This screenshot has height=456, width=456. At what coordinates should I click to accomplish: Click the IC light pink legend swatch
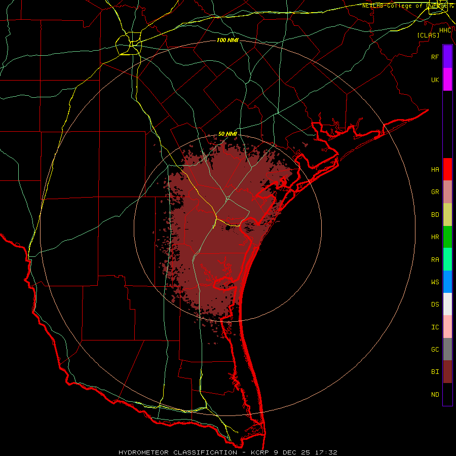[x=447, y=327]
